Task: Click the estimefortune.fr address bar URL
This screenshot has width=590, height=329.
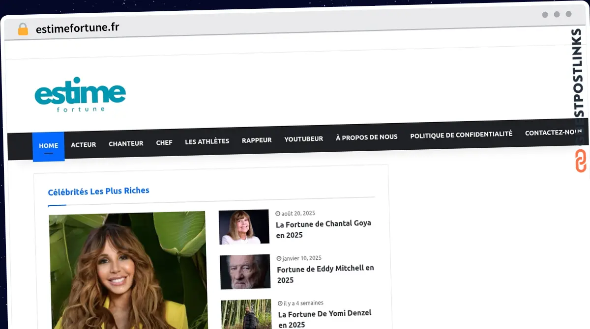Action: coord(77,28)
